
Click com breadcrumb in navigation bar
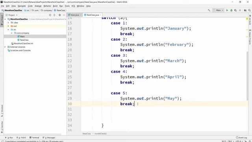point(35,10)
